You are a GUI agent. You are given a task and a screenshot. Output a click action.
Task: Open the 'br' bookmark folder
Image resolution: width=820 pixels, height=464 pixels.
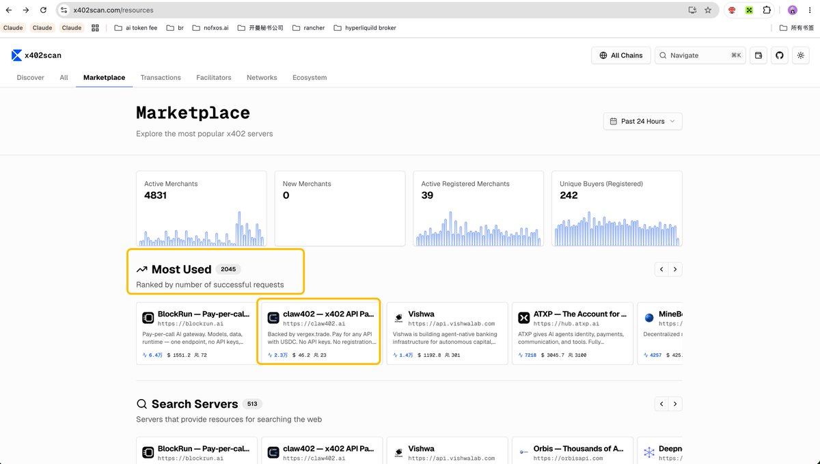point(175,28)
